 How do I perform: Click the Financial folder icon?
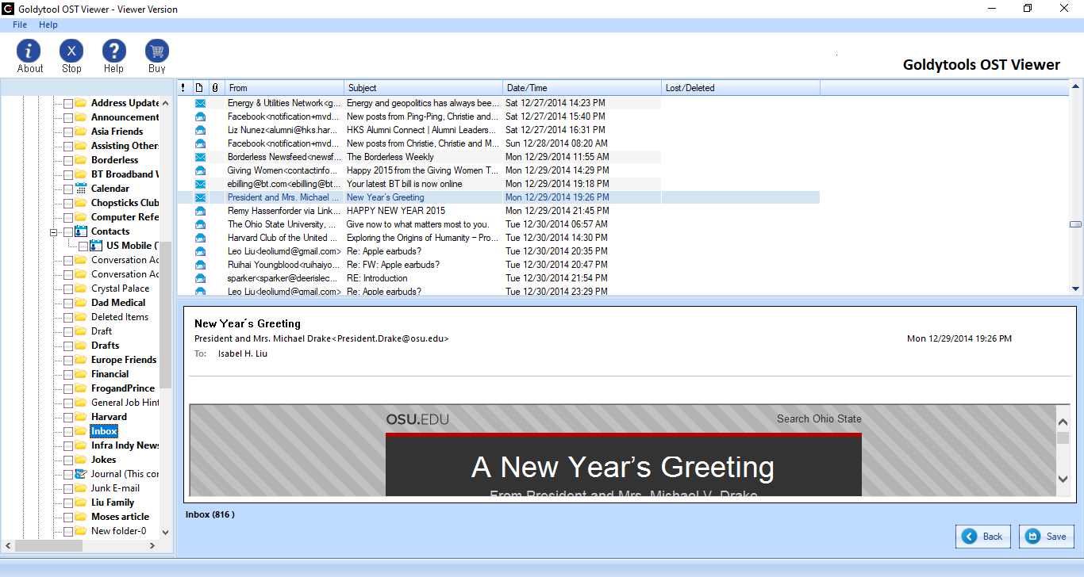(x=81, y=374)
